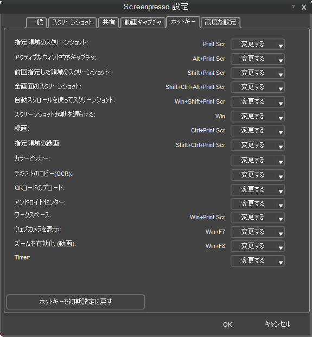The width and height of the screenshot is (312, 337).
Task: Click the Print Scr hotkey text
Action: [x=214, y=44]
